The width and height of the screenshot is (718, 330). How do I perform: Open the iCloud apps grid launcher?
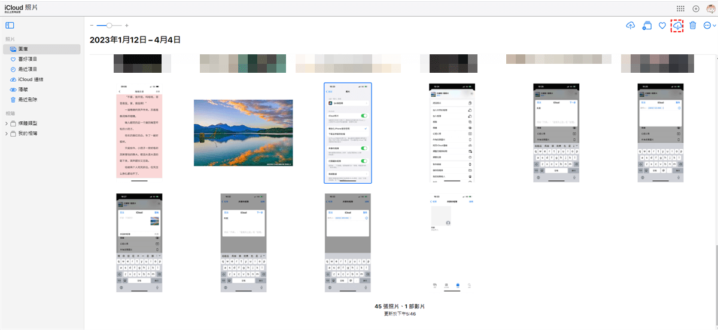pyautogui.click(x=680, y=8)
